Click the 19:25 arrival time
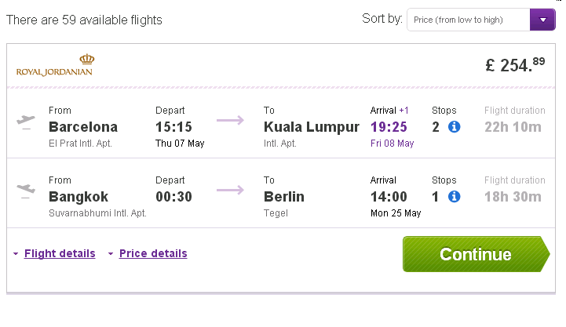Viewport: 566px width, 327px height. (389, 127)
